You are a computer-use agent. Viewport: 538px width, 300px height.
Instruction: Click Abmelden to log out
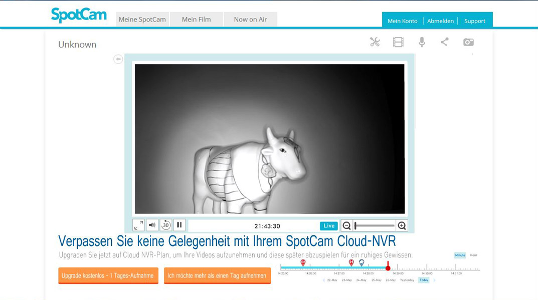440,21
